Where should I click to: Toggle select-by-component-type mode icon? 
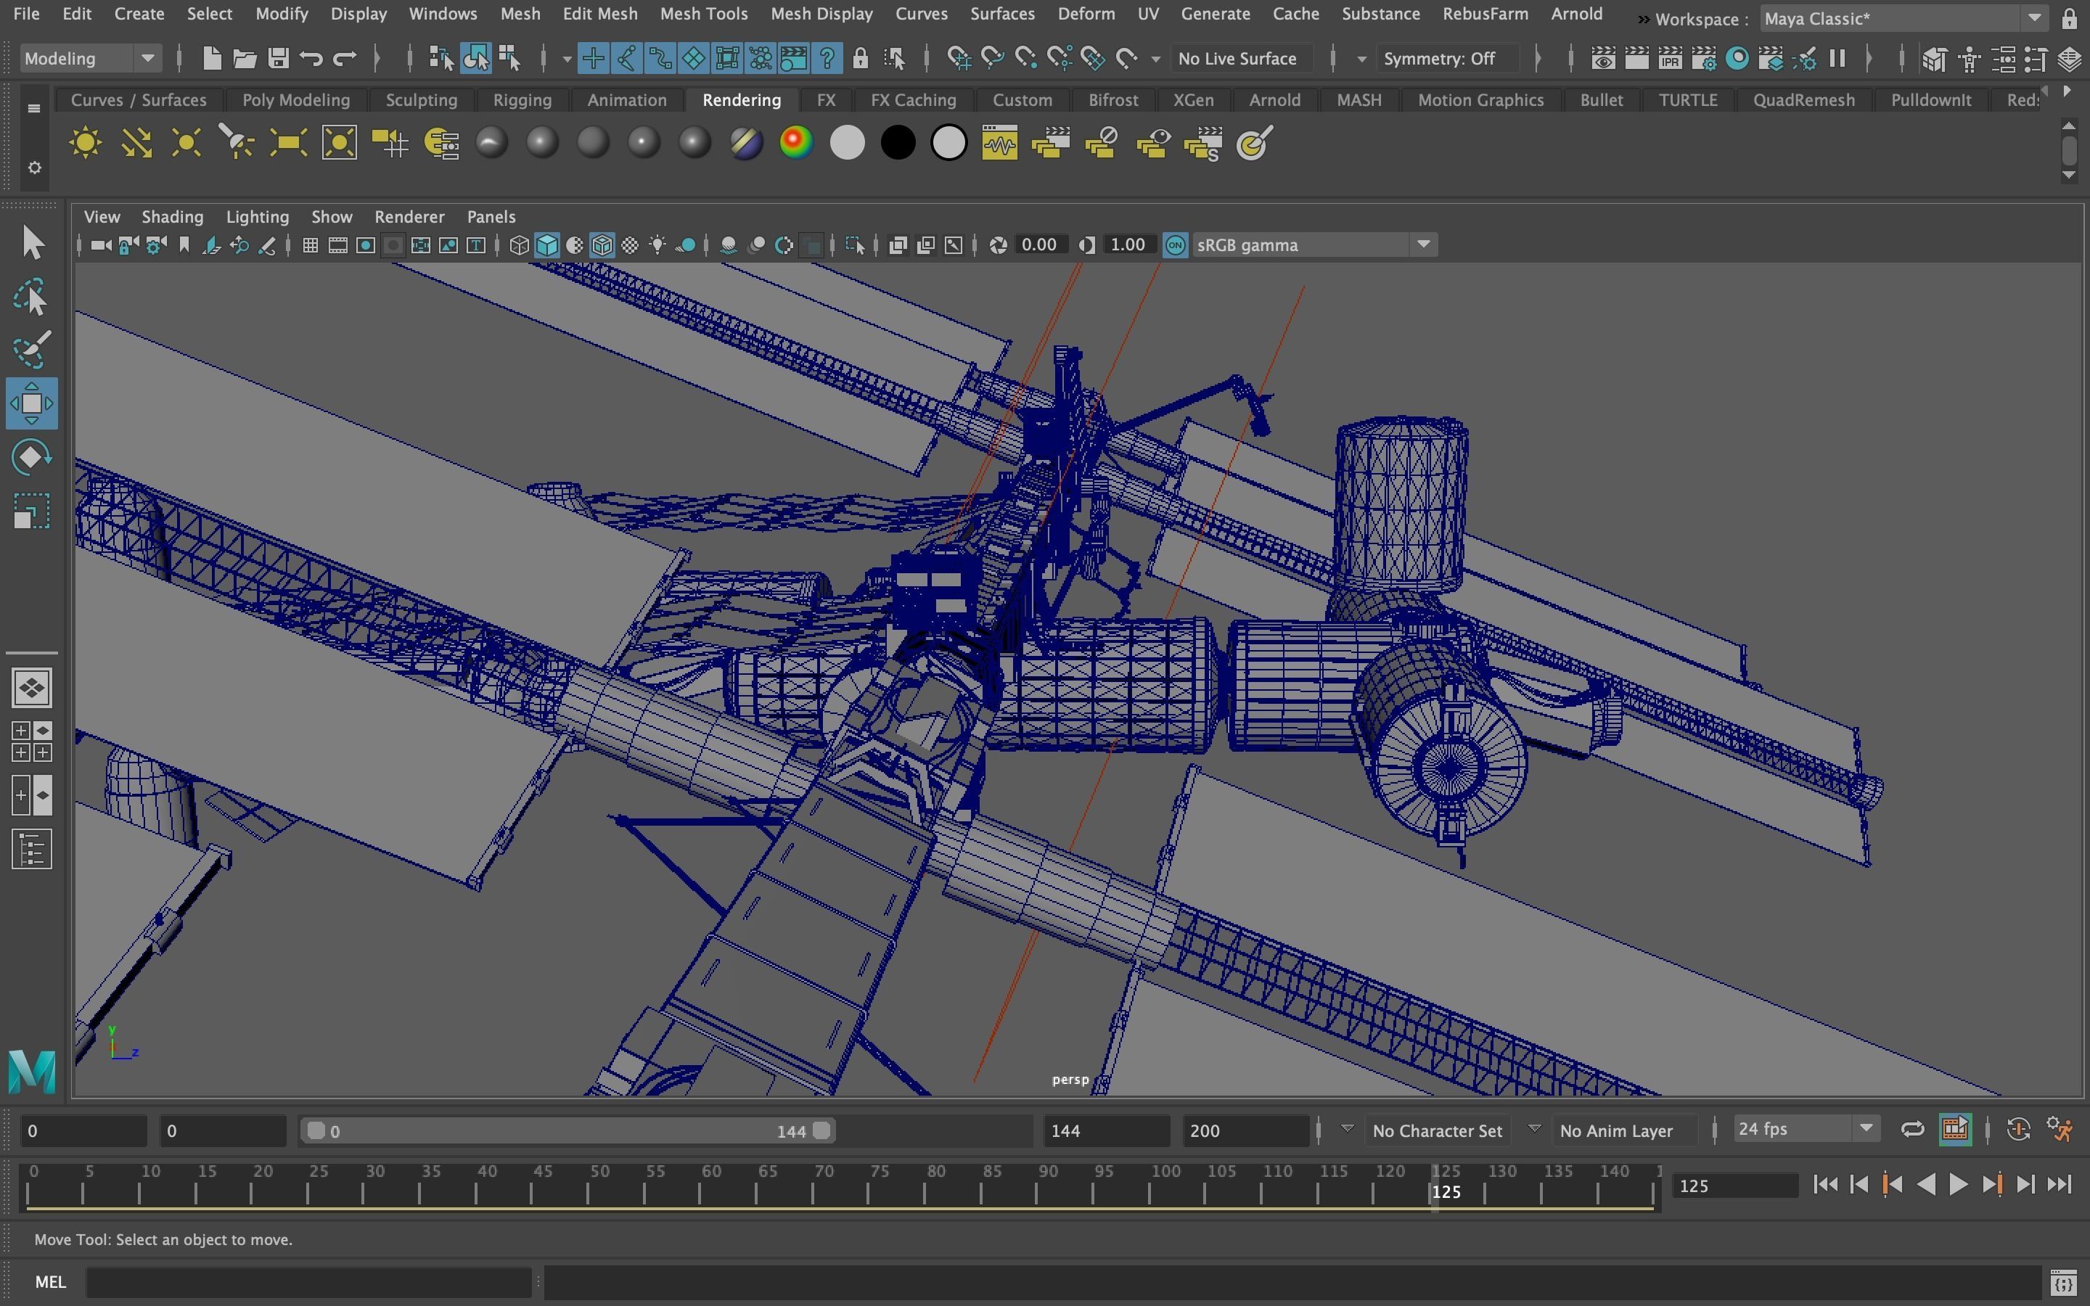coord(509,59)
